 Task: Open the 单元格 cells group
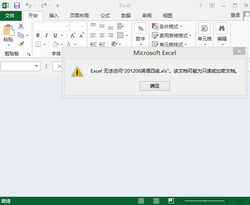[205, 34]
